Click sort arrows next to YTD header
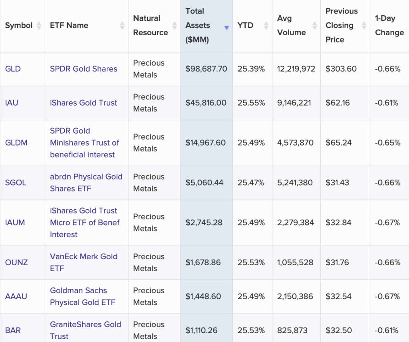The height and width of the screenshot is (342, 409). coord(266,26)
